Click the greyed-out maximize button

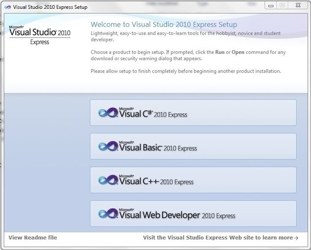coord(282,5)
